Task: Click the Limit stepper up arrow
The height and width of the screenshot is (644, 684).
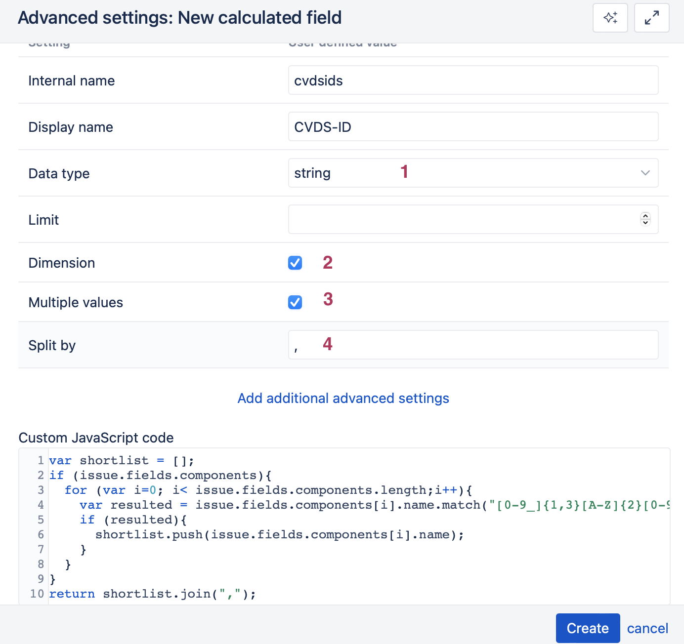Action: tap(645, 216)
